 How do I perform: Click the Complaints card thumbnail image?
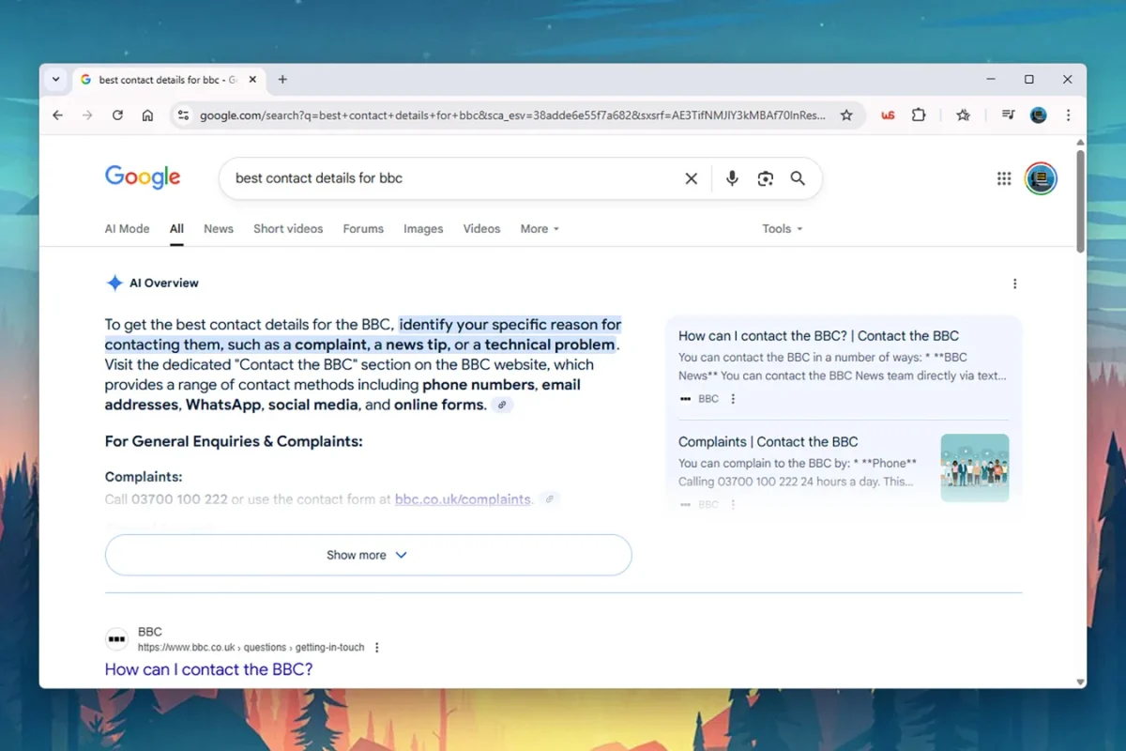[975, 467]
